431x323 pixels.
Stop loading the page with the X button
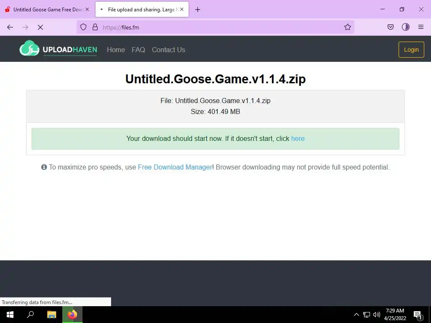click(40, 27)
